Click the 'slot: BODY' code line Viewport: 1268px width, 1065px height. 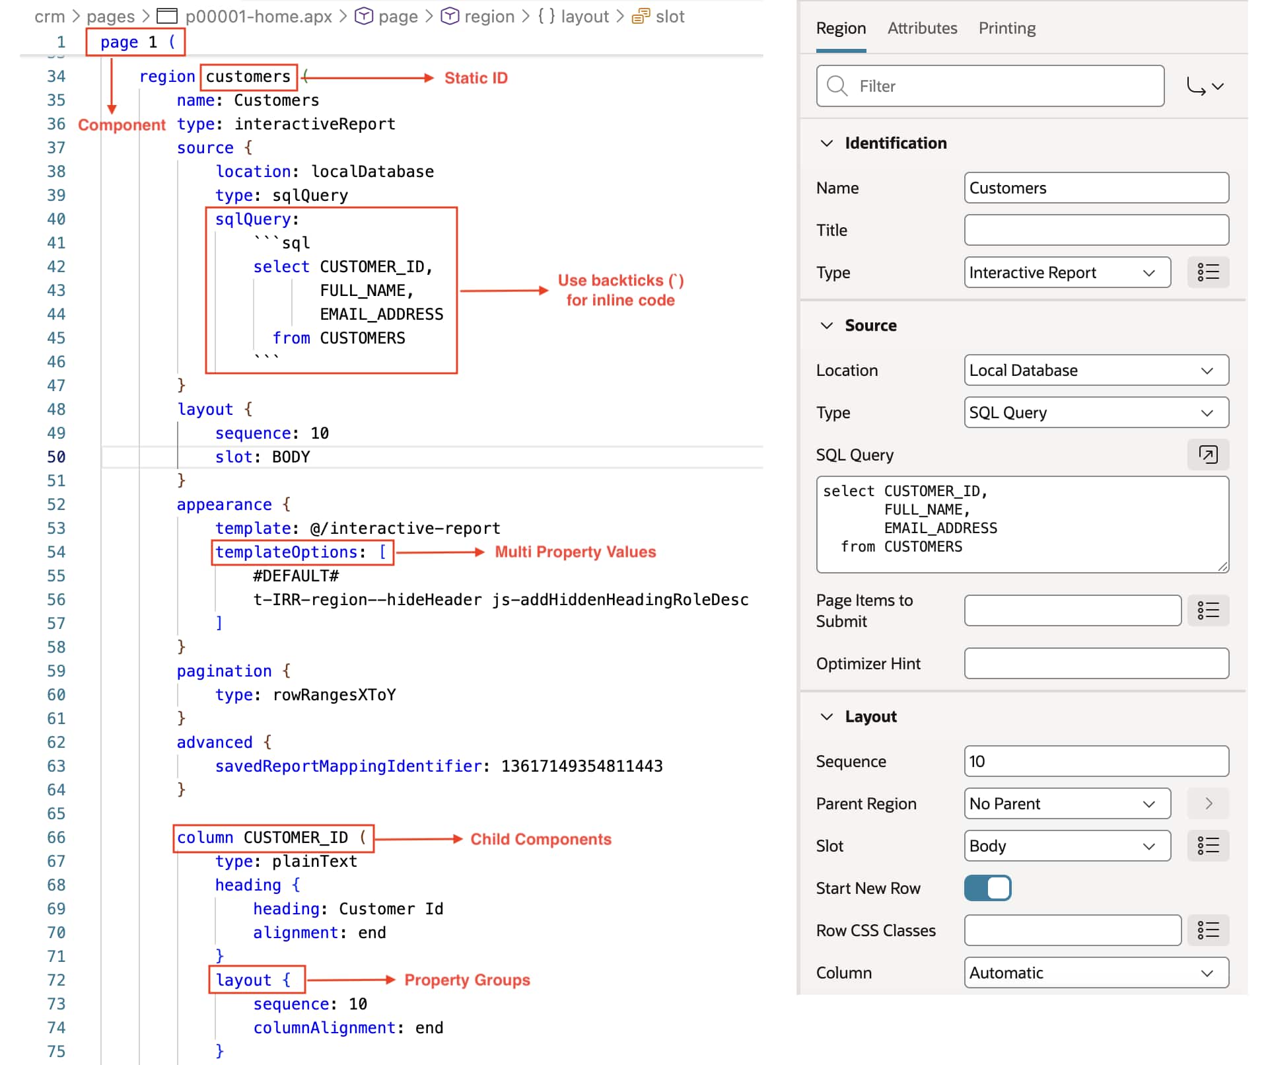click(x=262, y=457)
